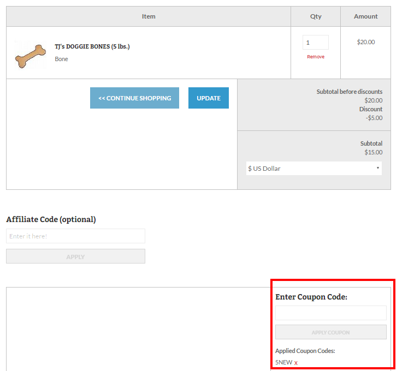Click the -$5.00 discount value
The image size is (420, 371).
pyautogui.click(x=374, y=118)
